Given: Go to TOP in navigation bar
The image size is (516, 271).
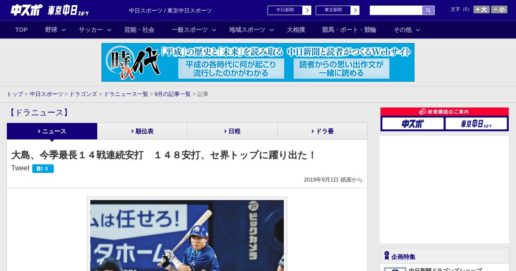Looking at the screenshot, I should (21, 30).
